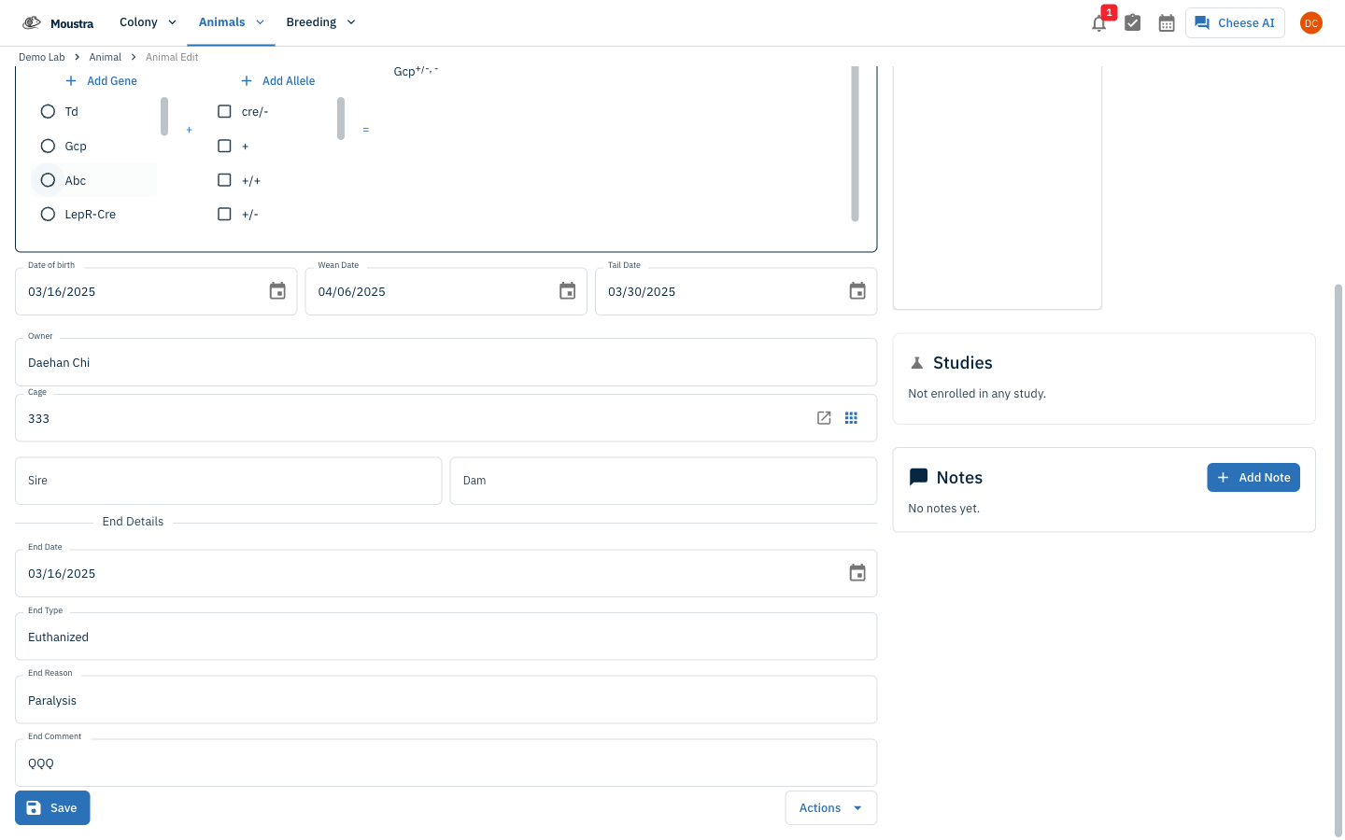Go to Demo Lab breadcrumb

point(42,57)
